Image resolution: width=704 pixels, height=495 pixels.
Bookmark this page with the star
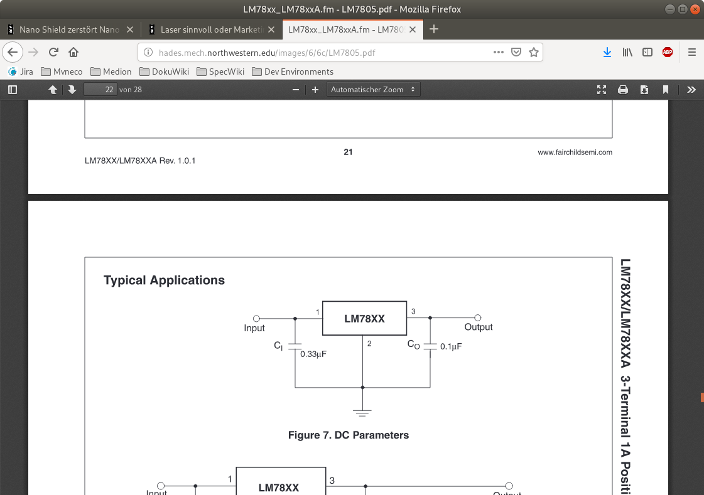pos(534,52)
